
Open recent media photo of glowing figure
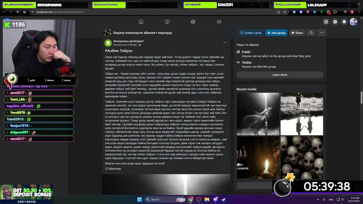[x=258, y=114]
